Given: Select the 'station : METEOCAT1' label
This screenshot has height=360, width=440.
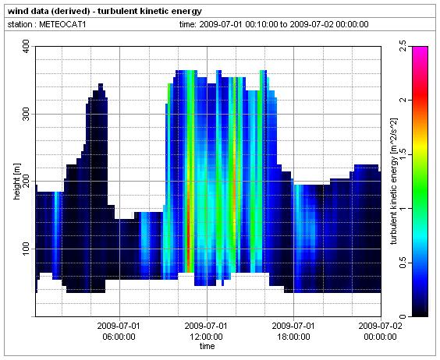Looking at the screenshot, I should tap(47, 24).
